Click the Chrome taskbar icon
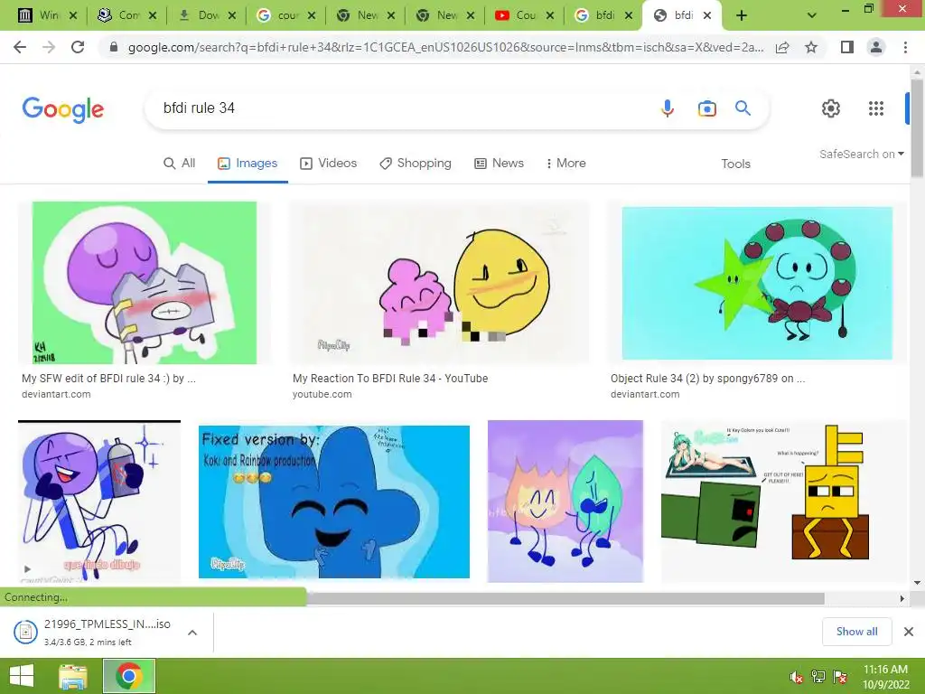925x694 pixels. tap(129, 676)
